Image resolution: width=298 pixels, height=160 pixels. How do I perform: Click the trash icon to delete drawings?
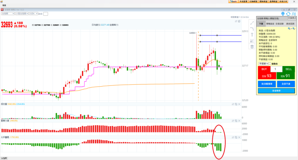point(252,47)
